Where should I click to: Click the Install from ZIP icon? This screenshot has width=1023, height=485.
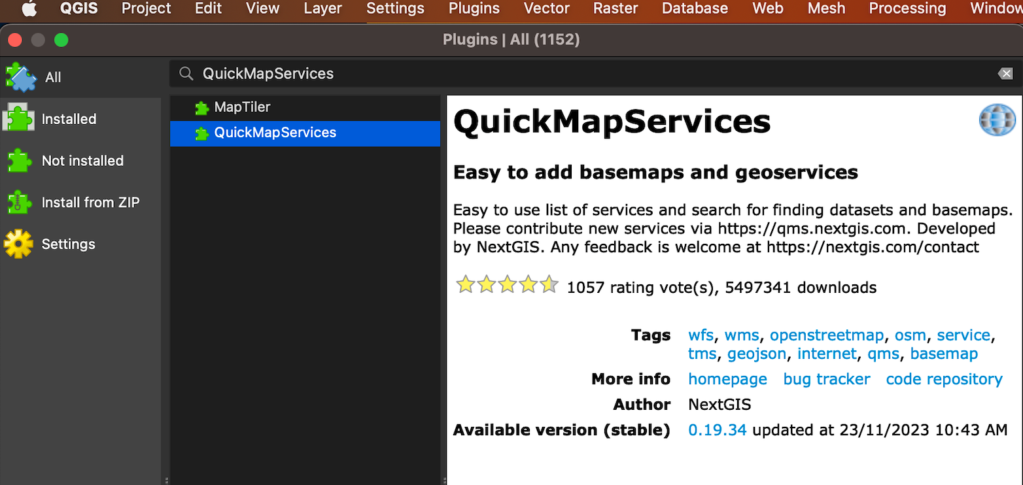pyautogui.click(x=18, y=203)
